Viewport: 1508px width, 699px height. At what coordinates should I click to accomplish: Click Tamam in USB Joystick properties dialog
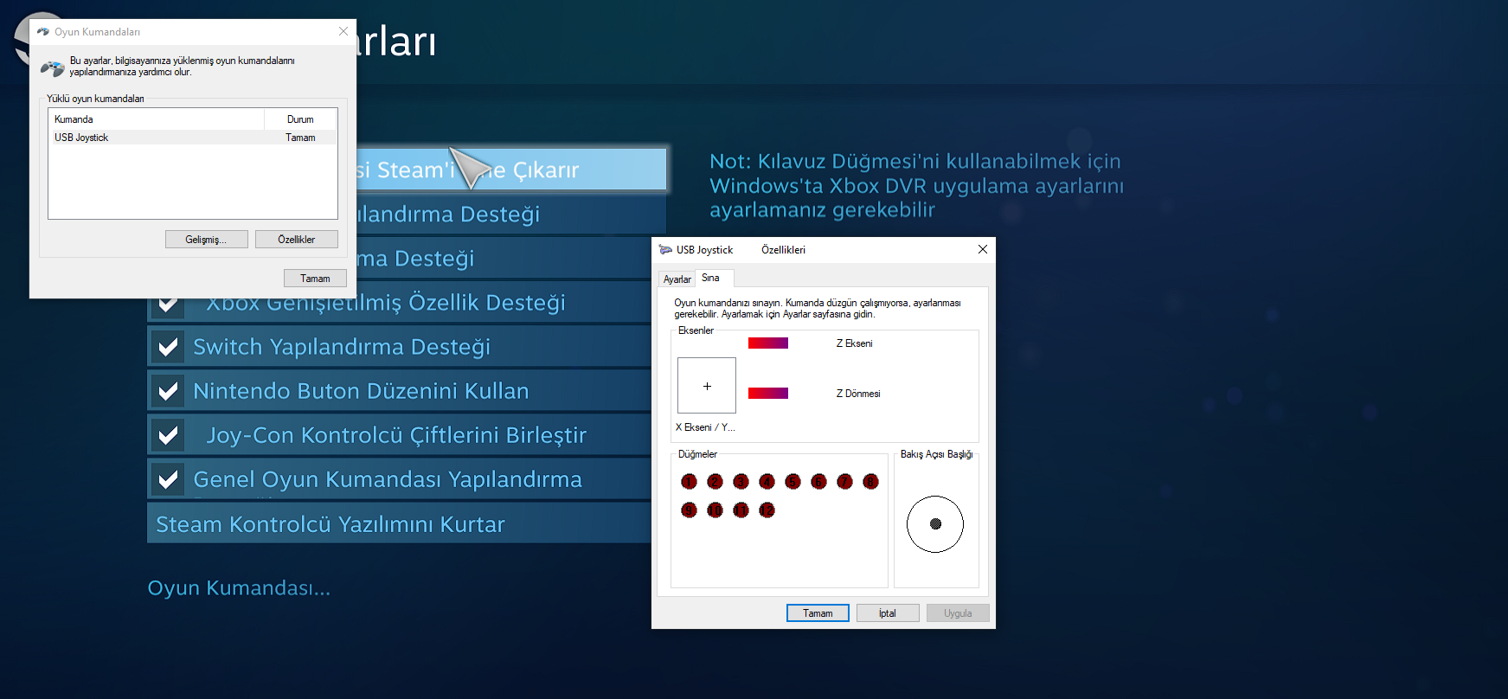point(818,613)
